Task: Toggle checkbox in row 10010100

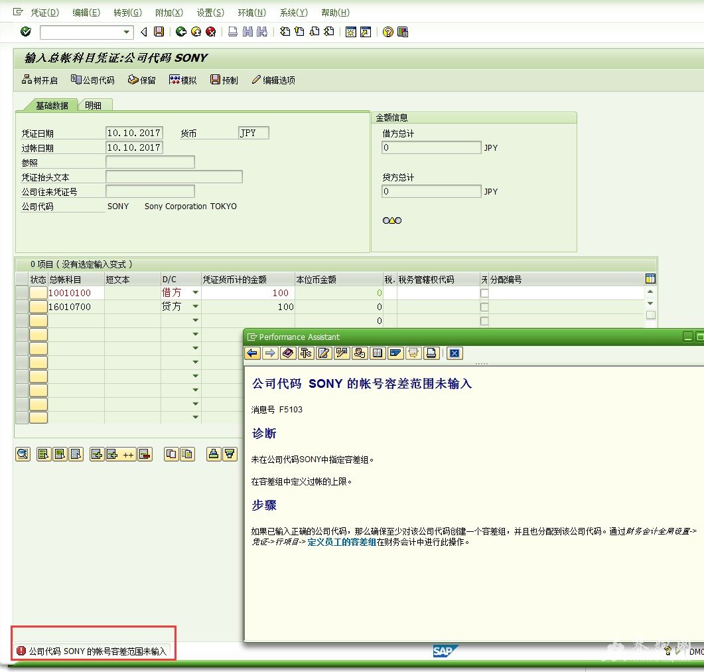Action: coord(484,293)
